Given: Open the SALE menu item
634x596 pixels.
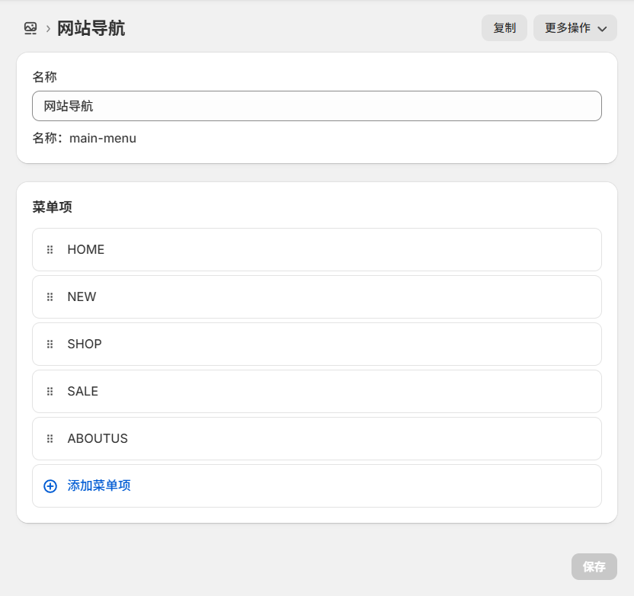Looking at the screenshot, I should click(x=82, y=391).
